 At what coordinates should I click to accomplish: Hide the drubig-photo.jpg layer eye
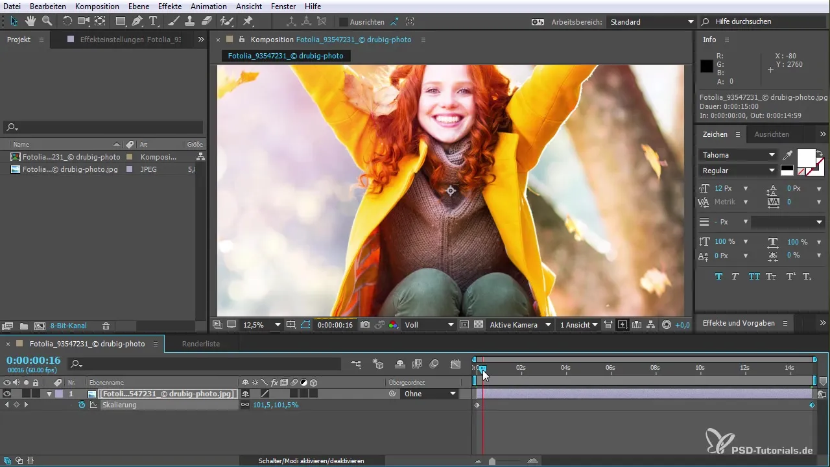7,394
